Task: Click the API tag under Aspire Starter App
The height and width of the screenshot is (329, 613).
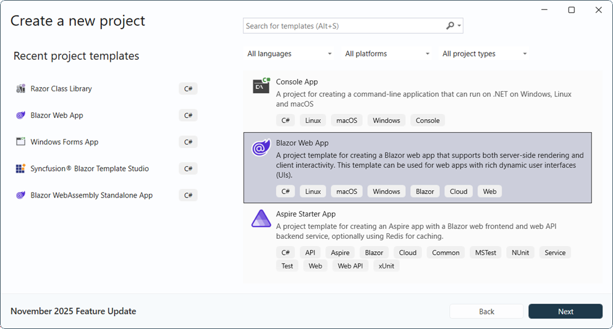Action: (310, 252)
